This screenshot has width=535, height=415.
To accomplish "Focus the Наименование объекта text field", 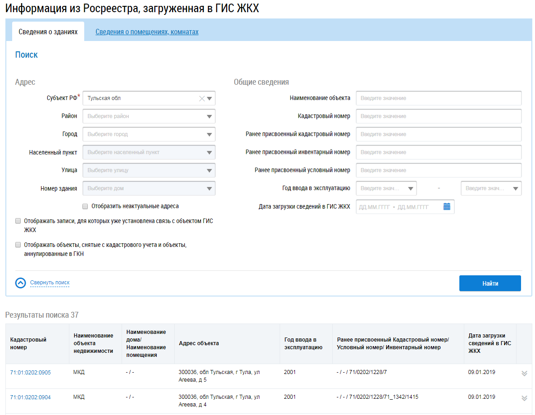I will coord(438,98).
